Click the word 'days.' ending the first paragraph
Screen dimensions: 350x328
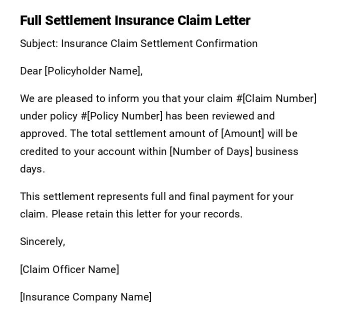point(32,169)
